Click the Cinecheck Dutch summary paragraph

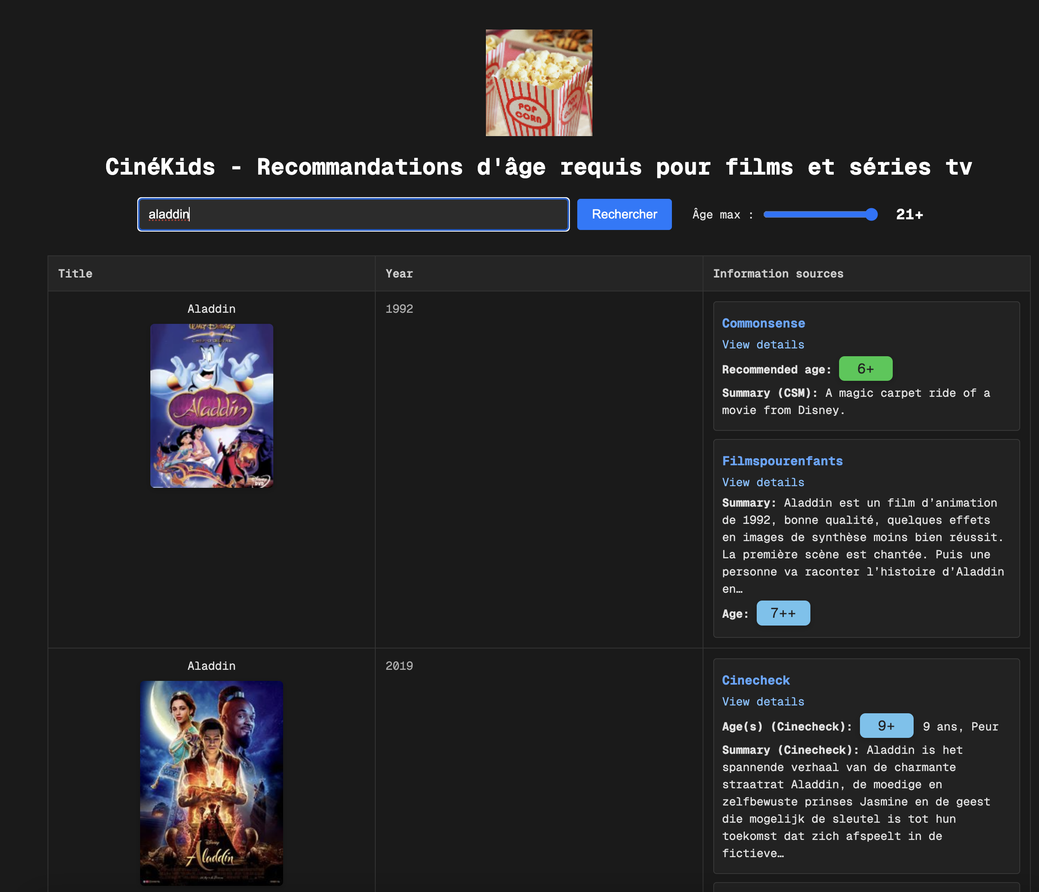coord(856,802)
